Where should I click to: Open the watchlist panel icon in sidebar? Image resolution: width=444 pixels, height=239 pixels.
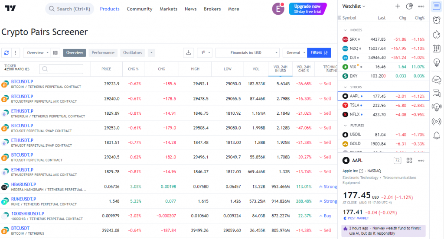click(x=436, y=6)
